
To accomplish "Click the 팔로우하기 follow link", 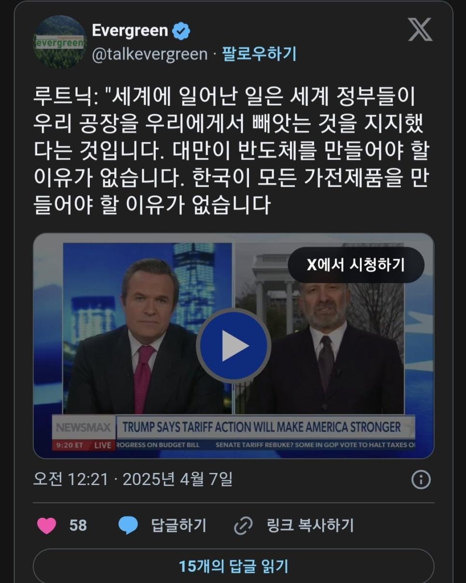I will click(259, 54).
